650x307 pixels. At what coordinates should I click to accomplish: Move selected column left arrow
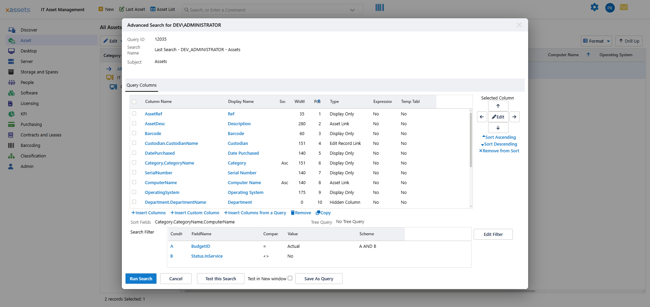point(482,117)
